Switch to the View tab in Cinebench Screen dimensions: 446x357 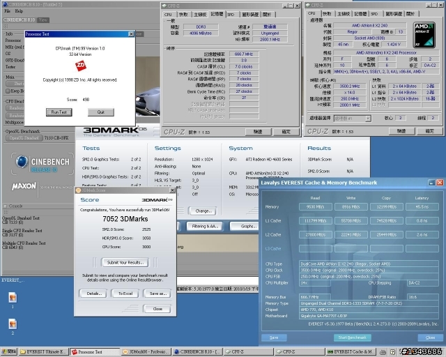coord(43,20)
